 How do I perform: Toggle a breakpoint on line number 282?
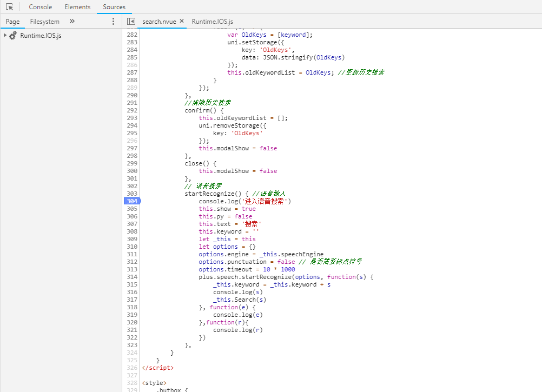pyautogui.click(x=132, y=35)
